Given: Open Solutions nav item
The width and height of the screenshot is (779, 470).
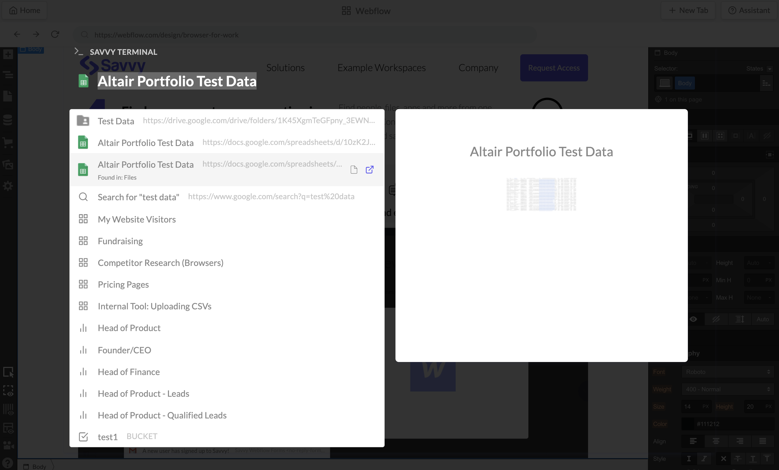Looking at the screenshot, I should [285, 68].
